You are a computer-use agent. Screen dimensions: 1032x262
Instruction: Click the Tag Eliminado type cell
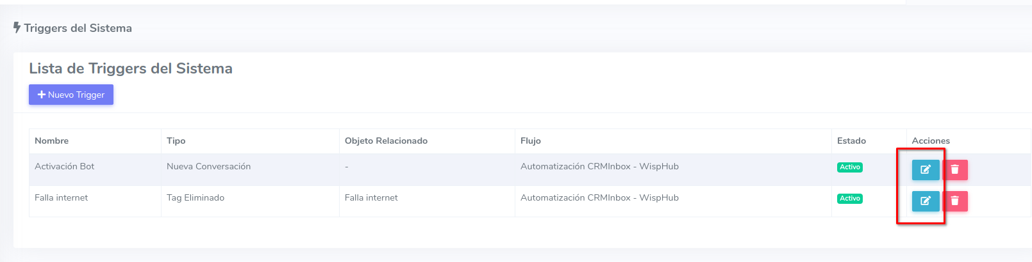point(196,197)
